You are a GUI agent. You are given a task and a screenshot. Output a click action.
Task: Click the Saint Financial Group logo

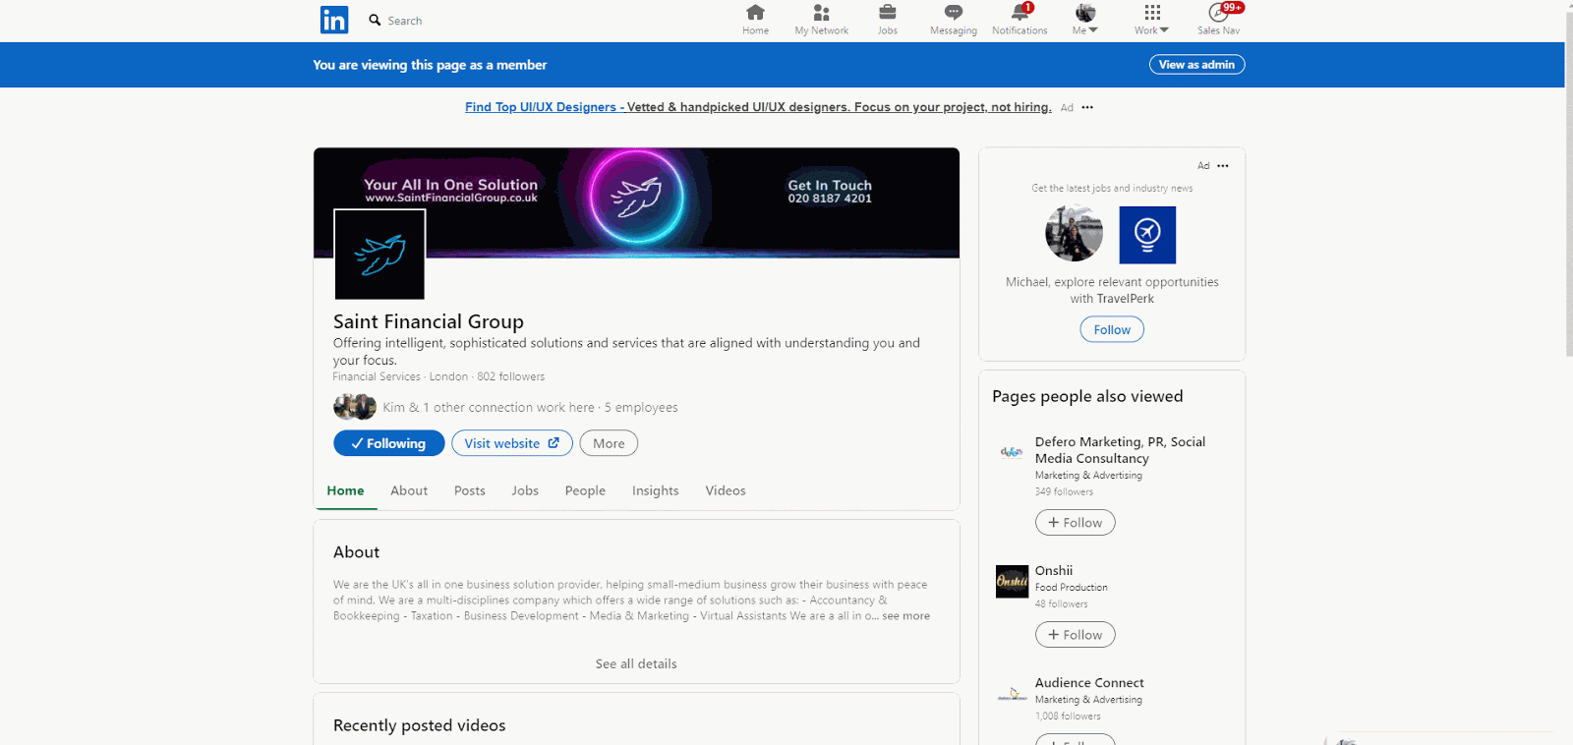coord(379,254)
